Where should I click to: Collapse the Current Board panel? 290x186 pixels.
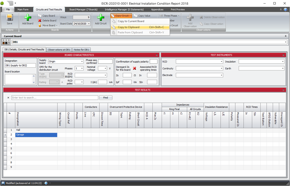point(286,36)
